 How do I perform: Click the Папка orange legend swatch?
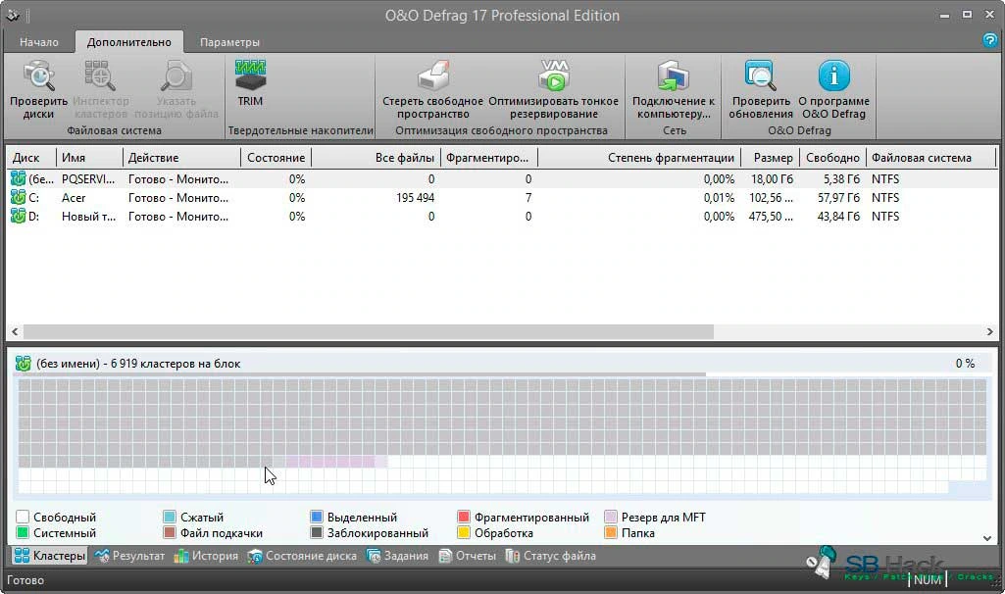[x=610, y=532]
